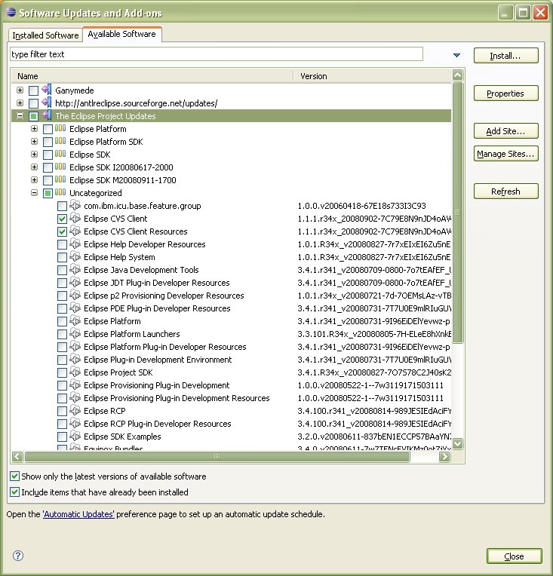The image size is (553, 576).
Task: Open the Automatic Updates preference link
Action: (78, 514)
